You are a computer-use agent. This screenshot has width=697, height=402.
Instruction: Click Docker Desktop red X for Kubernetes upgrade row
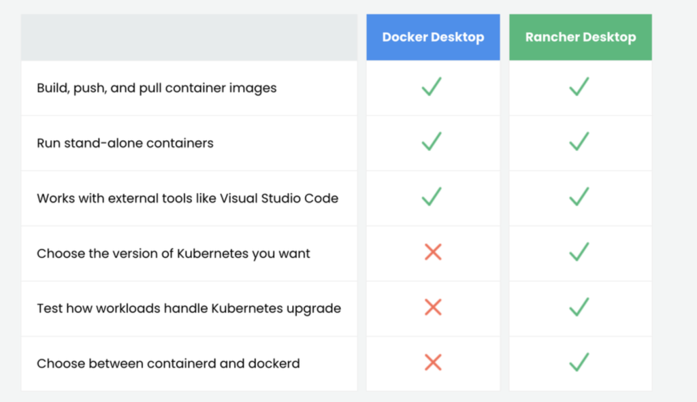pos(433,307)
